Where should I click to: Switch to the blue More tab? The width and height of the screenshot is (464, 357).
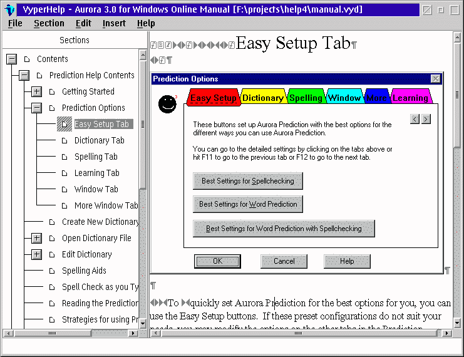(x=377, y=97)
